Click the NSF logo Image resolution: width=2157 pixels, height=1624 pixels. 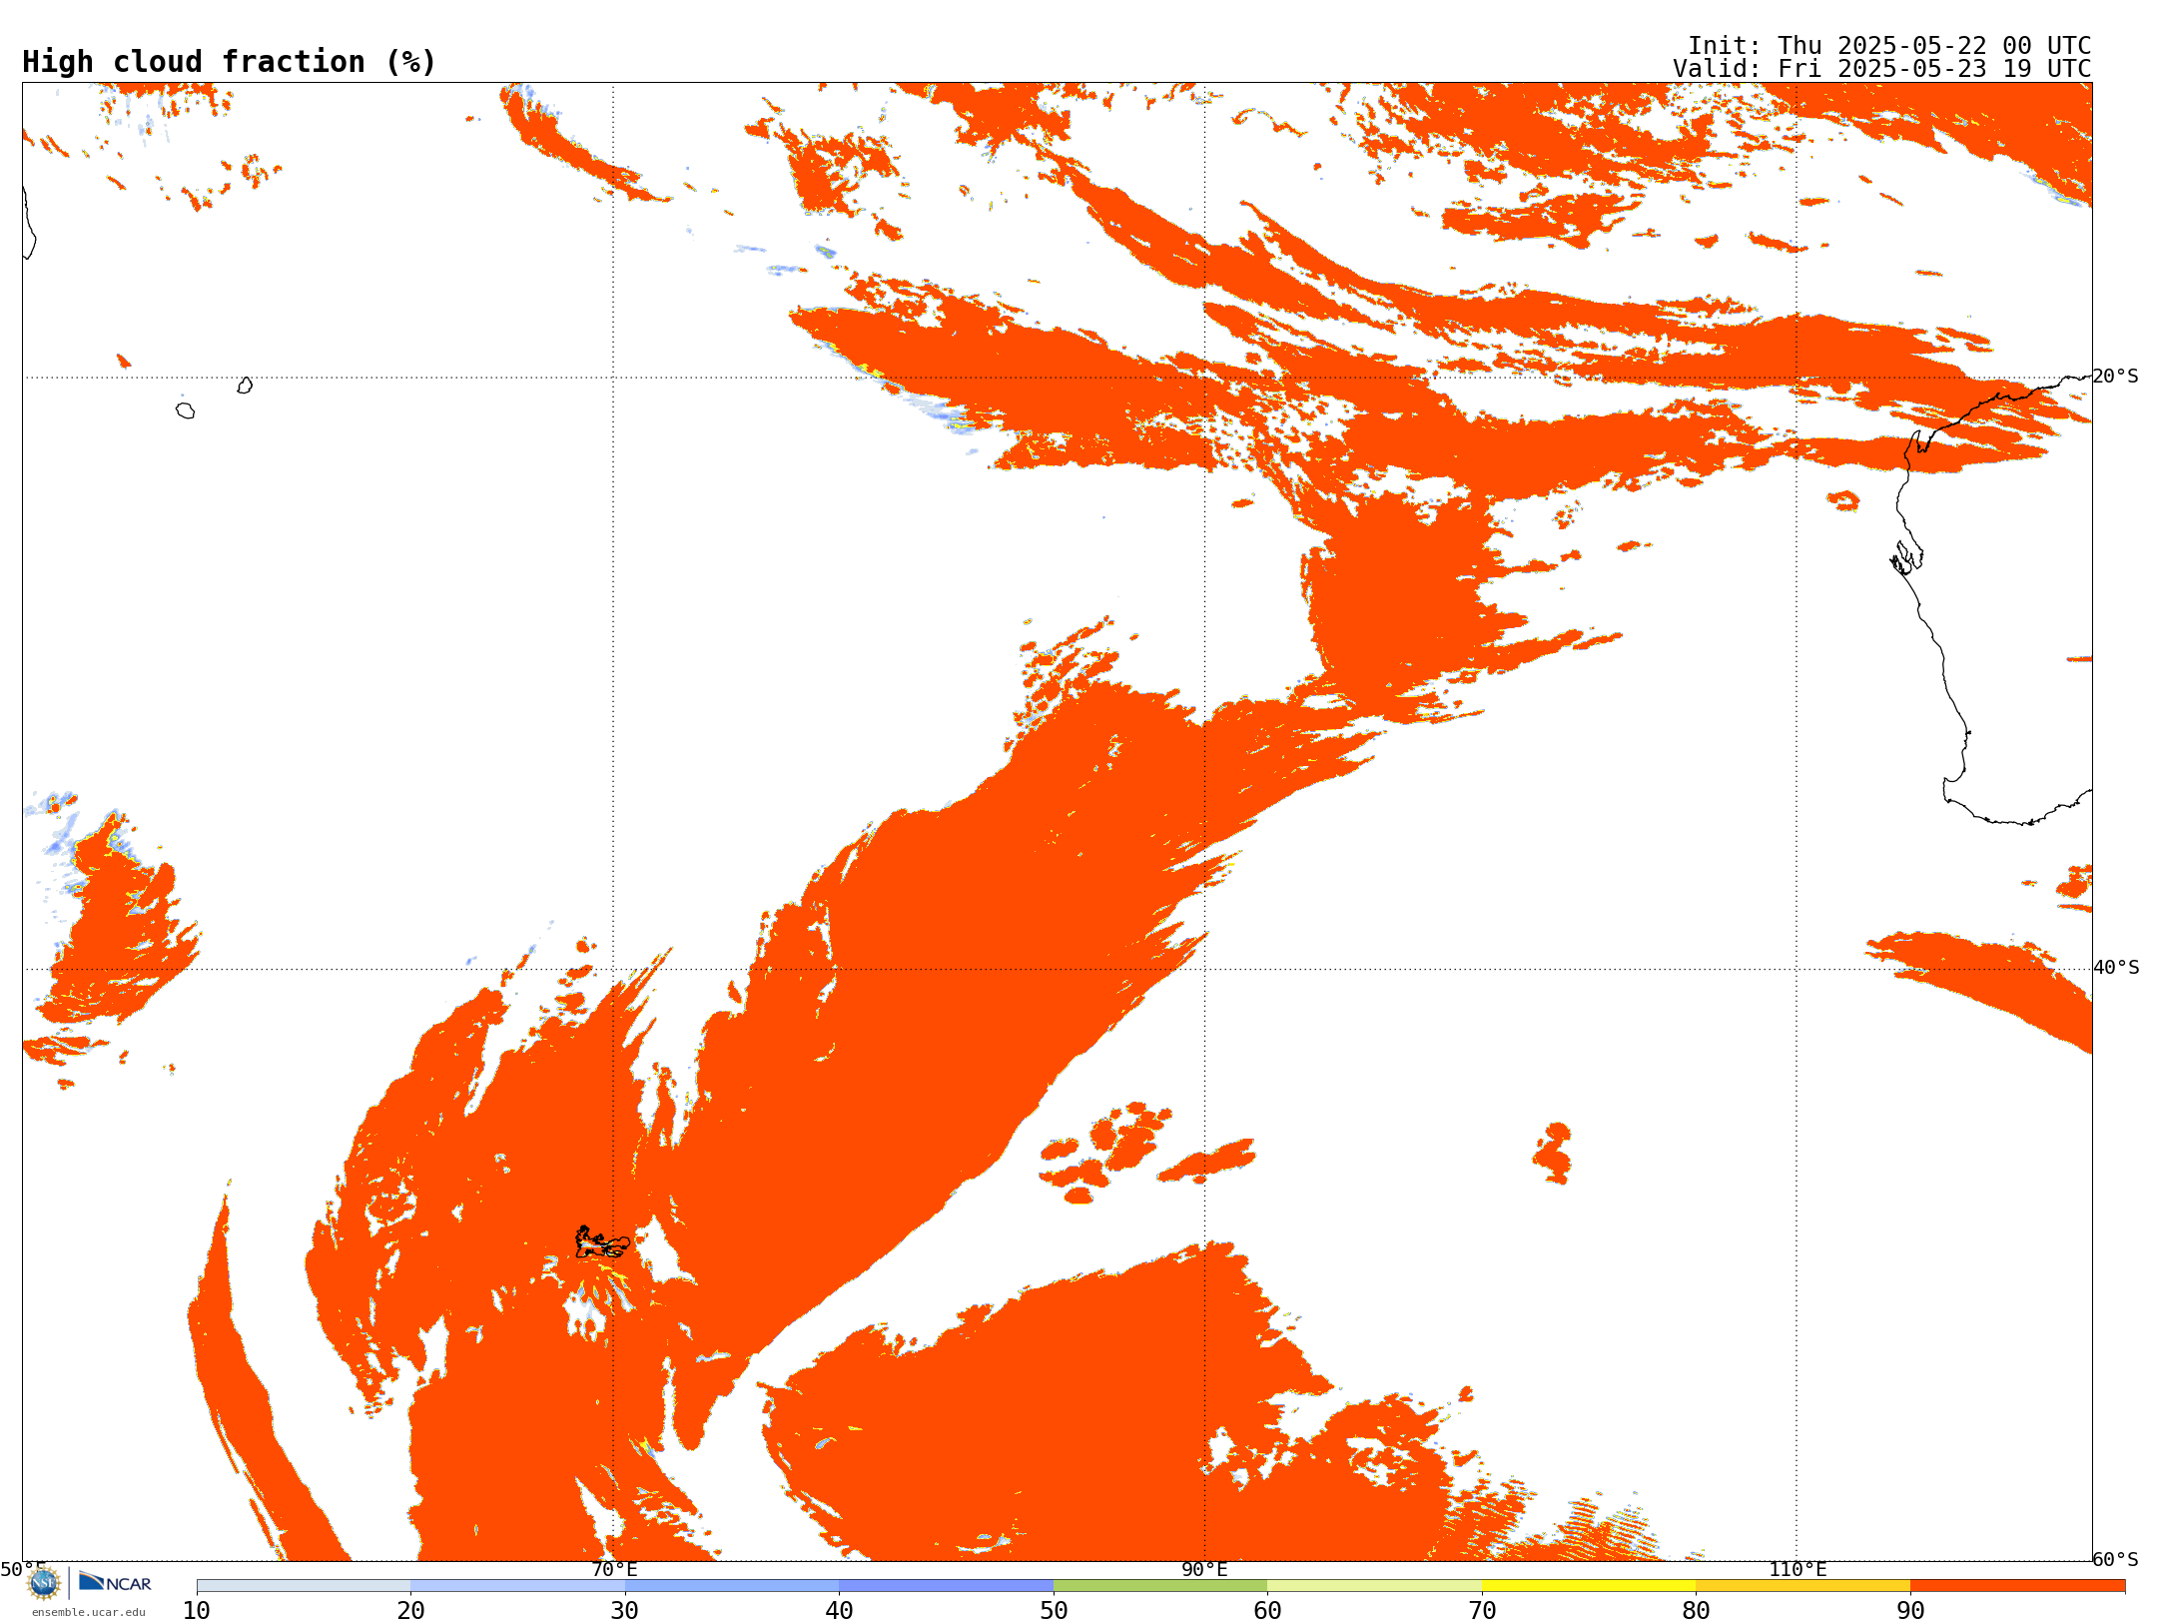tap(44, 1583)
